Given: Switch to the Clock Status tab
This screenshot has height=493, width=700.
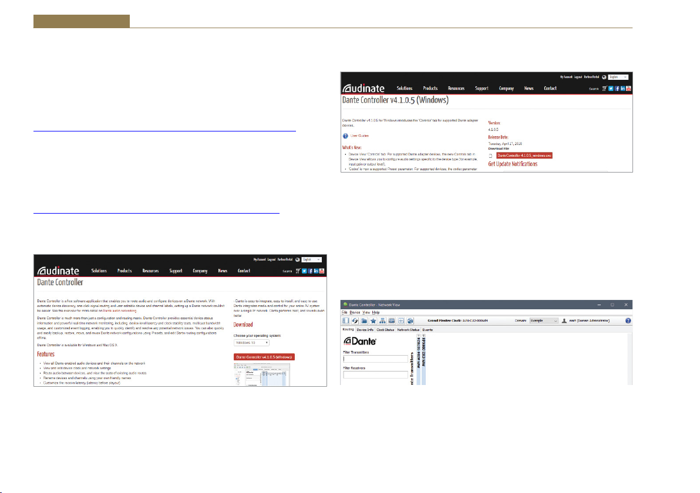Looking at the screenshot, I should [x=385, y=330].
